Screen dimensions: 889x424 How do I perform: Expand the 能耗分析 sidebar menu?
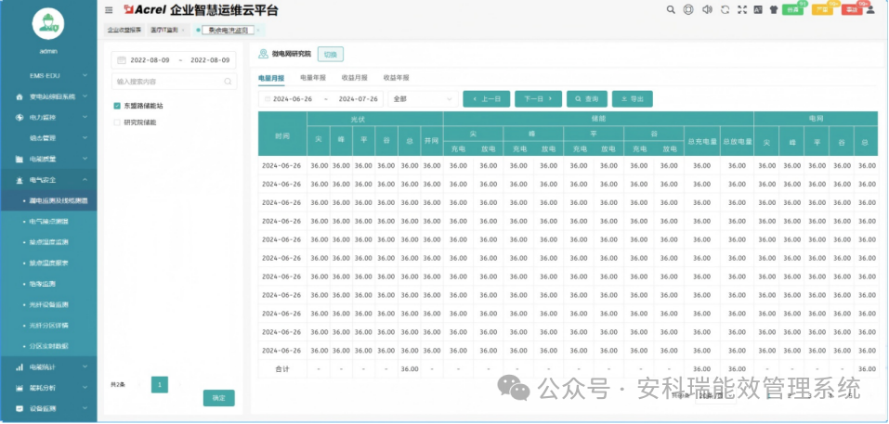[x=48, y=388]
